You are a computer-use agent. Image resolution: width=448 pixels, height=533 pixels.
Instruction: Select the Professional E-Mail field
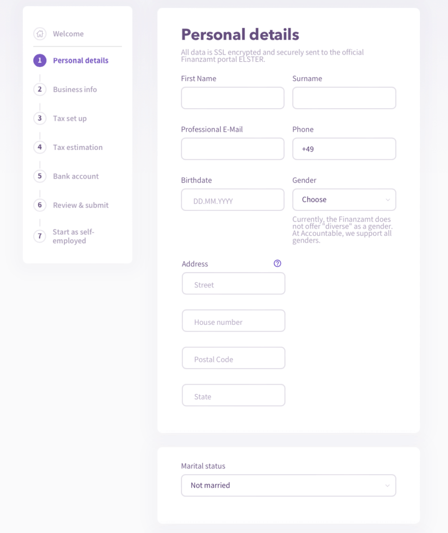[x=233, y=149]
